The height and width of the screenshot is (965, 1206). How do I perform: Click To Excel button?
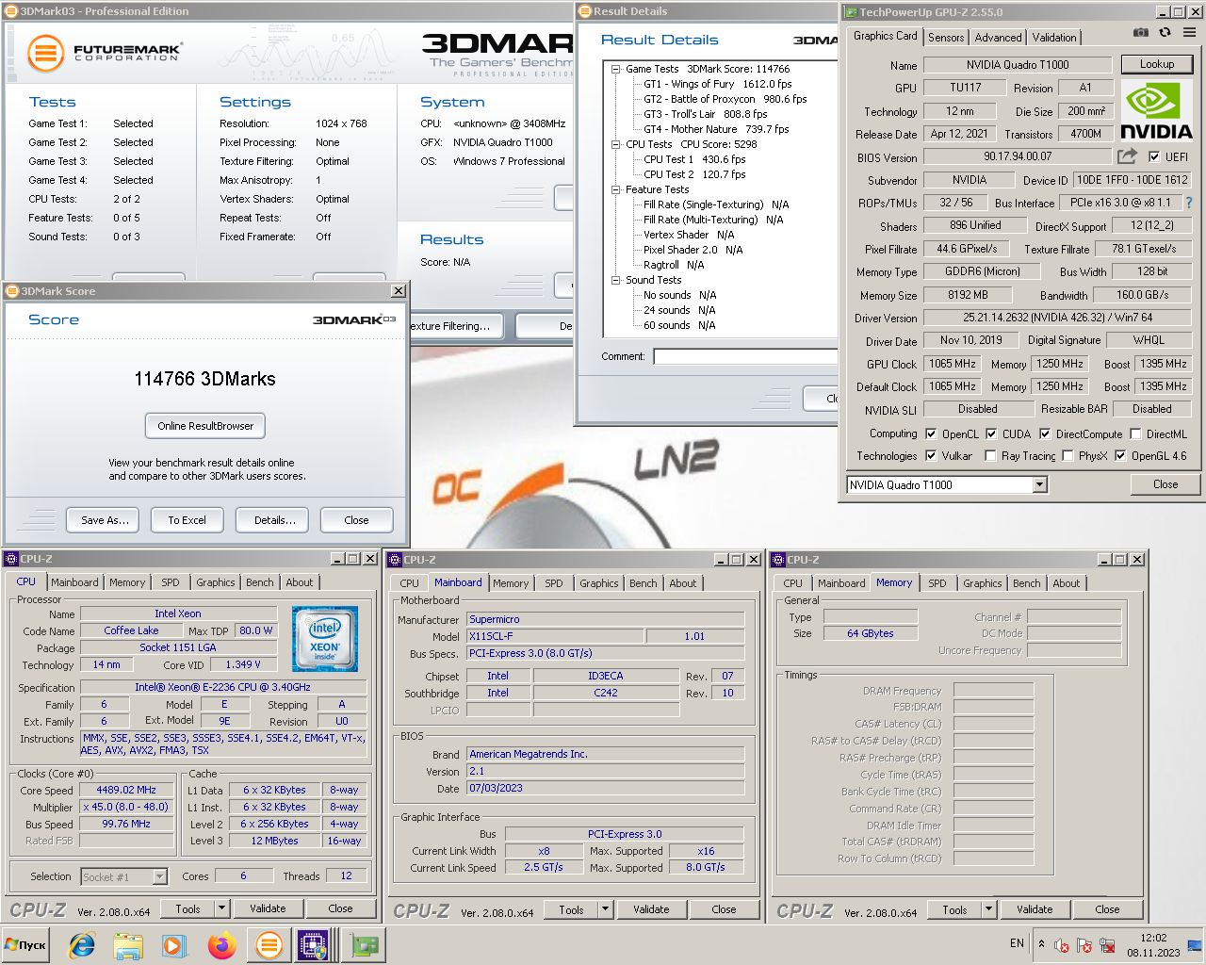187,520
